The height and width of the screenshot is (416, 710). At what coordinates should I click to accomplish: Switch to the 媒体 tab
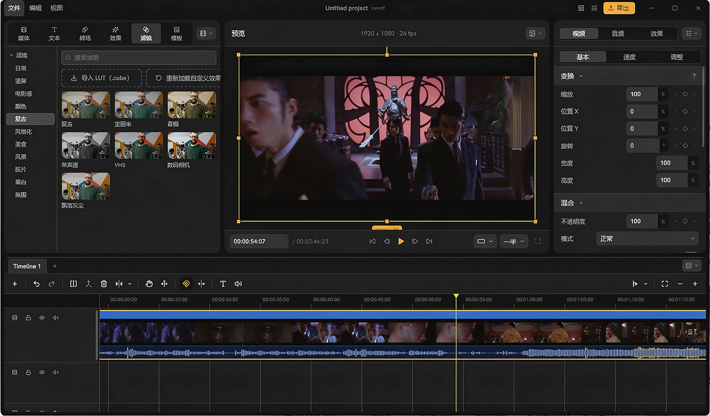tap(24, 34)
